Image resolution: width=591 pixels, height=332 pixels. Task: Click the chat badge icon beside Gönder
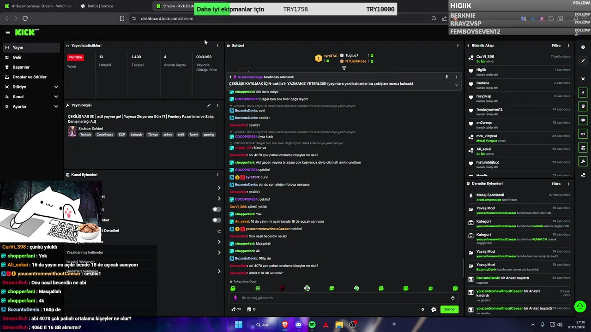434,309
